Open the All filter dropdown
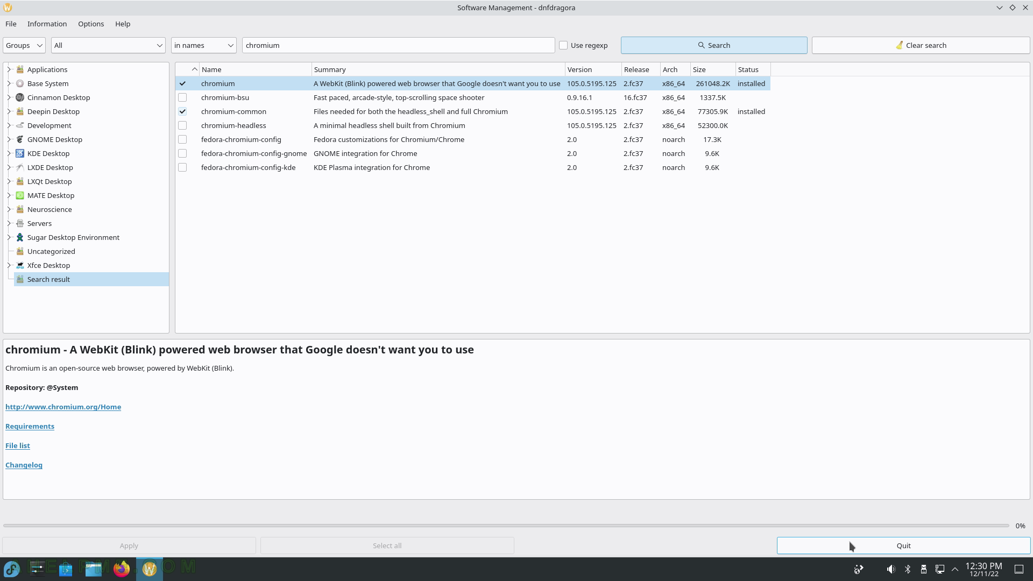 108,45
